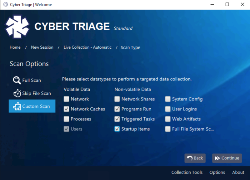
Task: Click the Back button
Action: [195, 158]
